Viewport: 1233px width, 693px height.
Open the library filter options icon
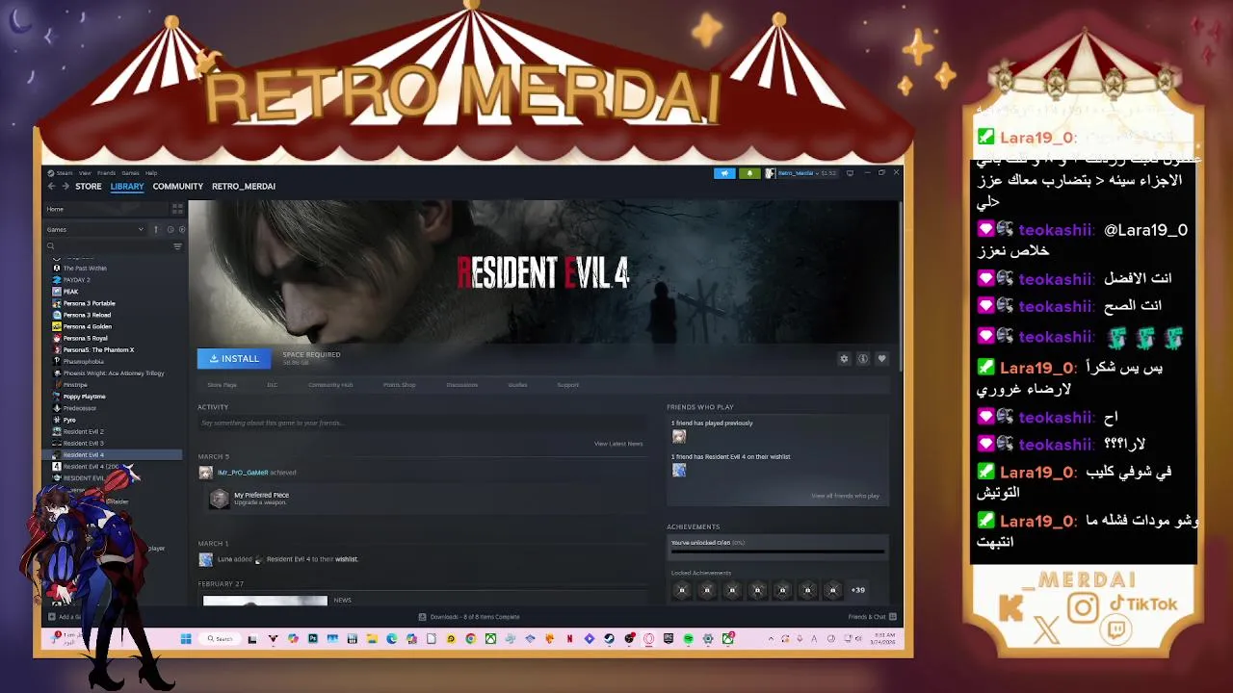coord(177,246)
